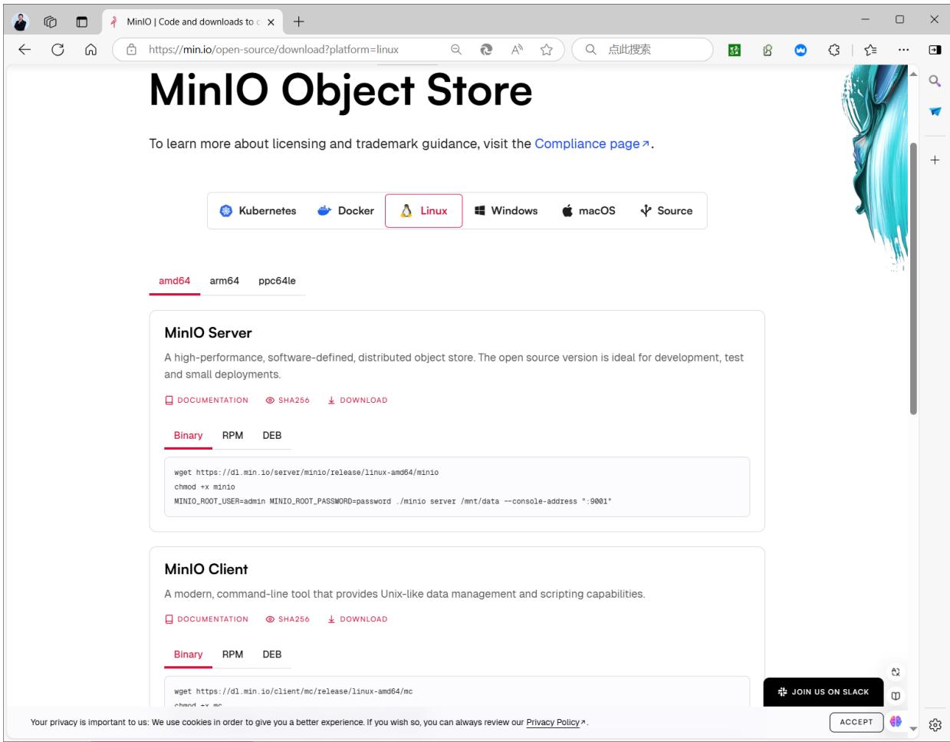Add page to favorites with star icon
Viewport: 950px width, 742px height.
coord(546,49)
